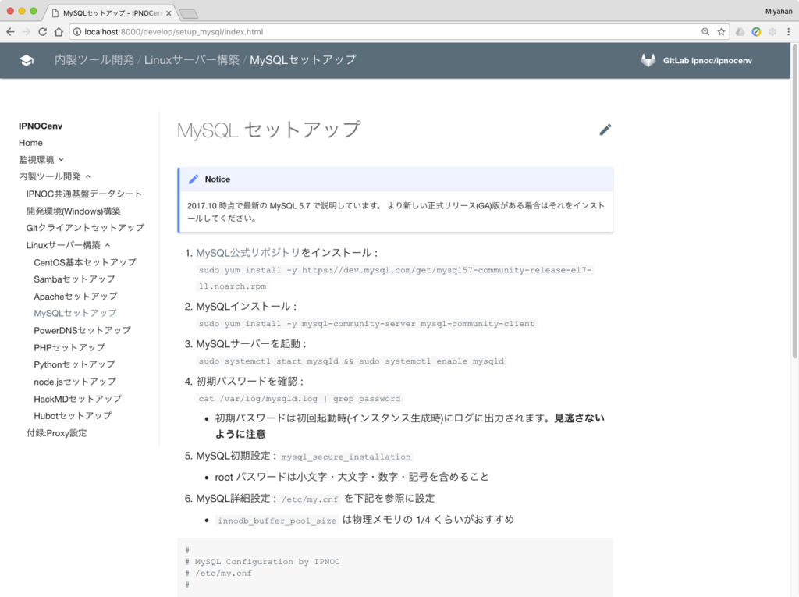Open a new tab with the new tab button
This screenshot has height=597, width=799.
tap(189, 13)
